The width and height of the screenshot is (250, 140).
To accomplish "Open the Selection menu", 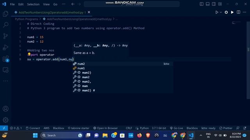I will coord(33,4).
